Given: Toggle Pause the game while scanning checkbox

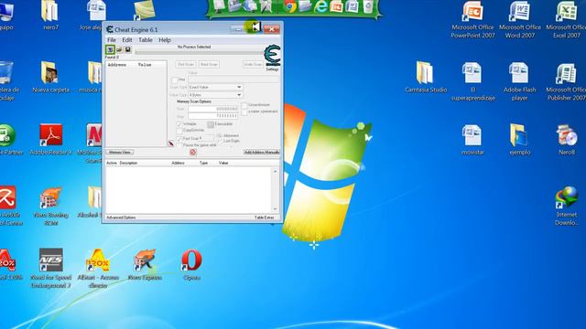Looking at the screenshot, I should pyautogui.click(x=179, y=145).
